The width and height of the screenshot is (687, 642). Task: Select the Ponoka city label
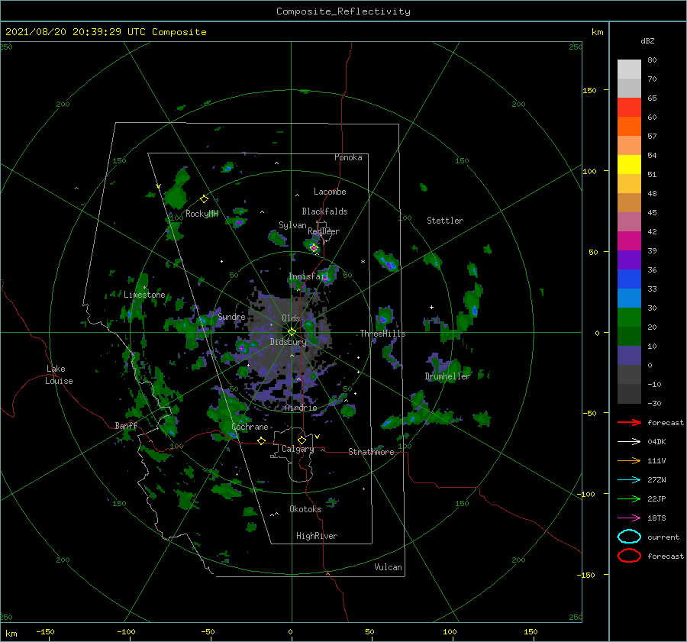348,157
